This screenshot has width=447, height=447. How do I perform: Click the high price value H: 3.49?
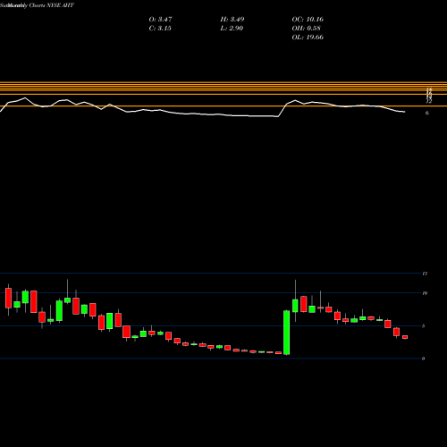point(232,20)
